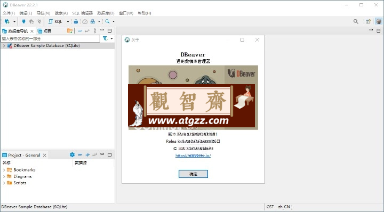Maximize the editor area panel
The image size is (384, 212).
(379, 30)
